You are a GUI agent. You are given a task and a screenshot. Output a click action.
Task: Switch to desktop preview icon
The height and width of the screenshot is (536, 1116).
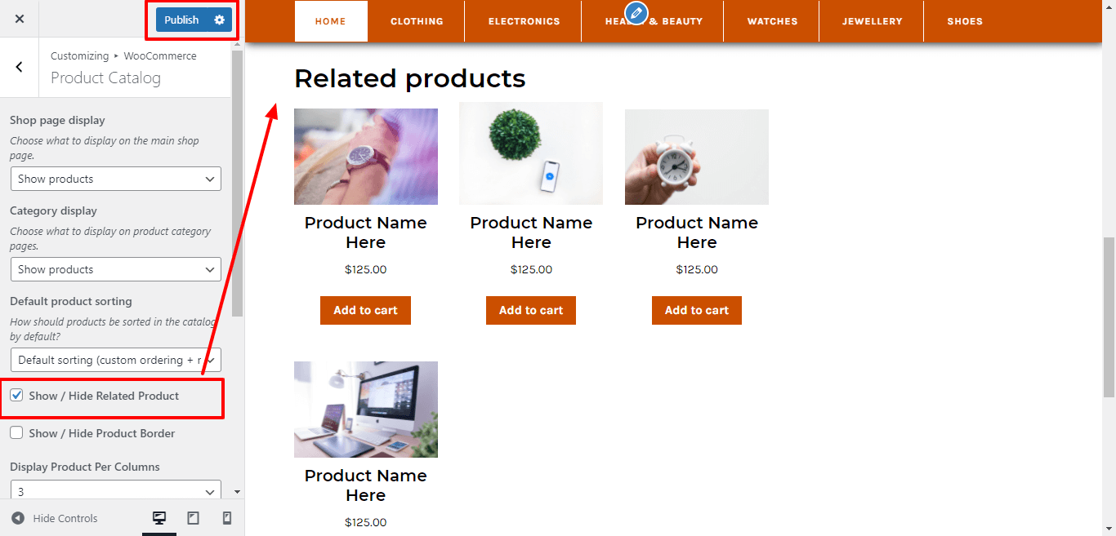[x=159, y=518]
